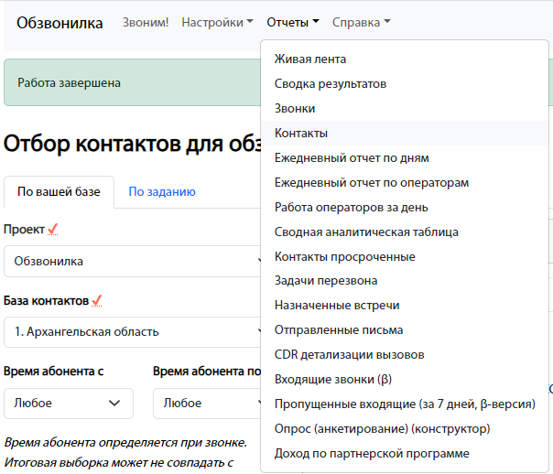553x474 pixels.
Task: Choose Работа операторов за день
Action: coord(352,208)
